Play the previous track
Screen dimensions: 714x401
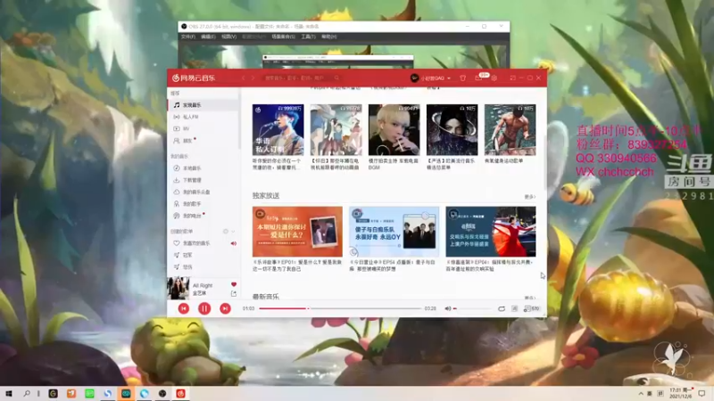pos(184,308)
